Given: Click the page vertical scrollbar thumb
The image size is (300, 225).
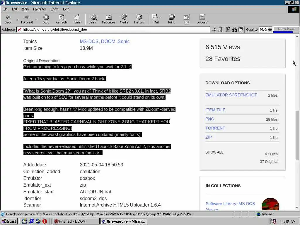Looking at the screenshot, I should point(297,135).
